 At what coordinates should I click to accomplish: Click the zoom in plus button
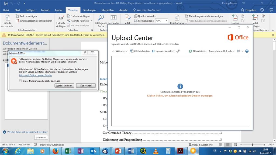(264, 144)
